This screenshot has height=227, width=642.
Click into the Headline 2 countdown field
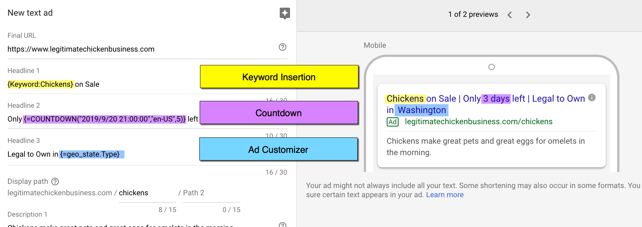tap(102, 119)
